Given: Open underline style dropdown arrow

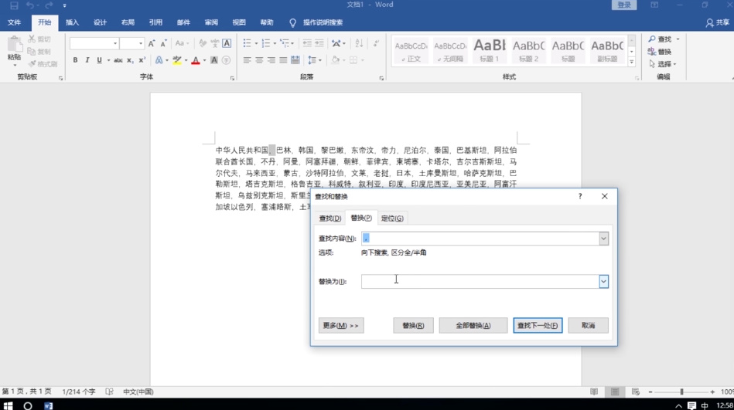Looking at the screenshot, I should (108, 60).
